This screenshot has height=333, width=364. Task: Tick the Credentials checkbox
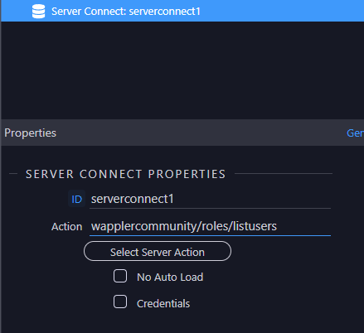coord(120,302)
